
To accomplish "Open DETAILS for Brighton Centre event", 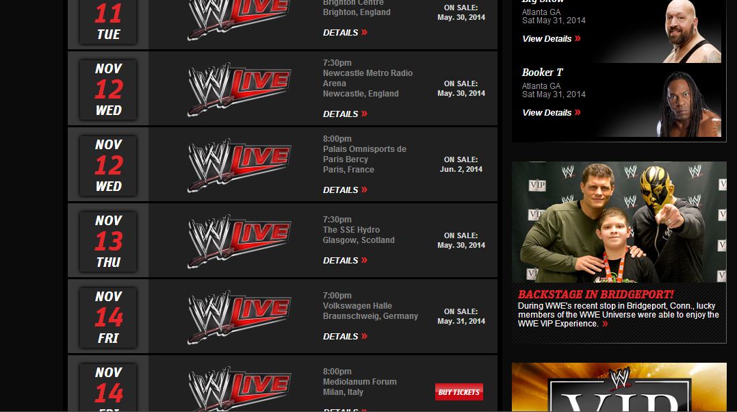I will coord(345,32).
